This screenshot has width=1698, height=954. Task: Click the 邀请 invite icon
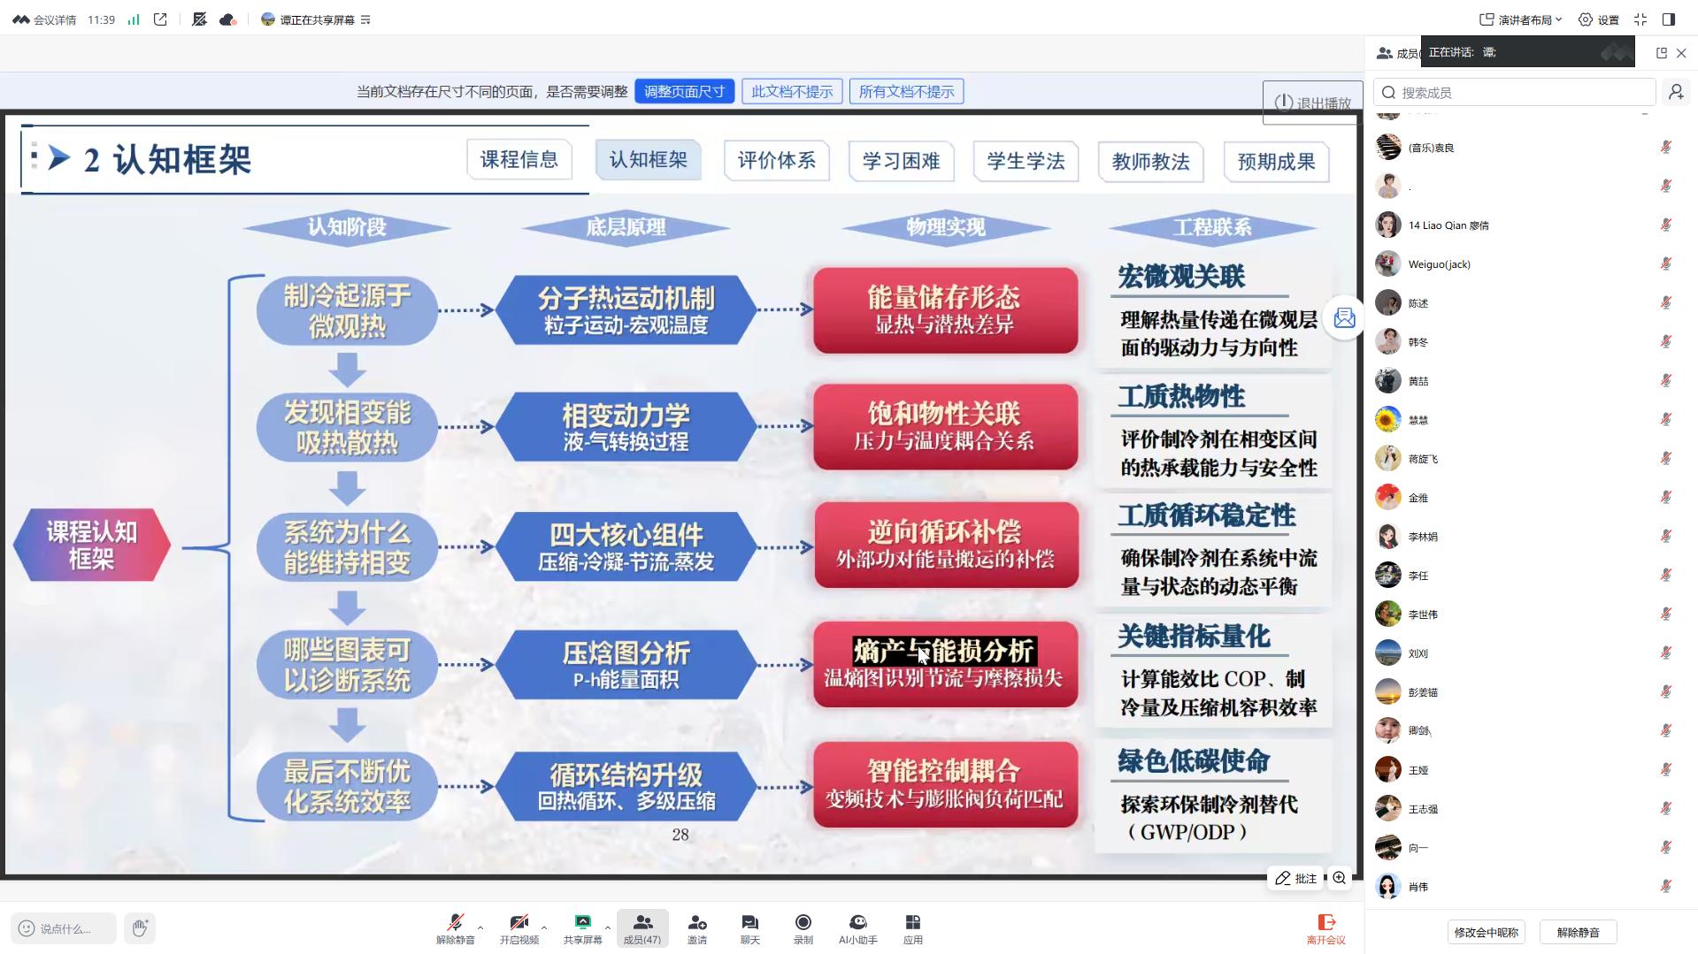pyautogui.click(x=697, y=928)
